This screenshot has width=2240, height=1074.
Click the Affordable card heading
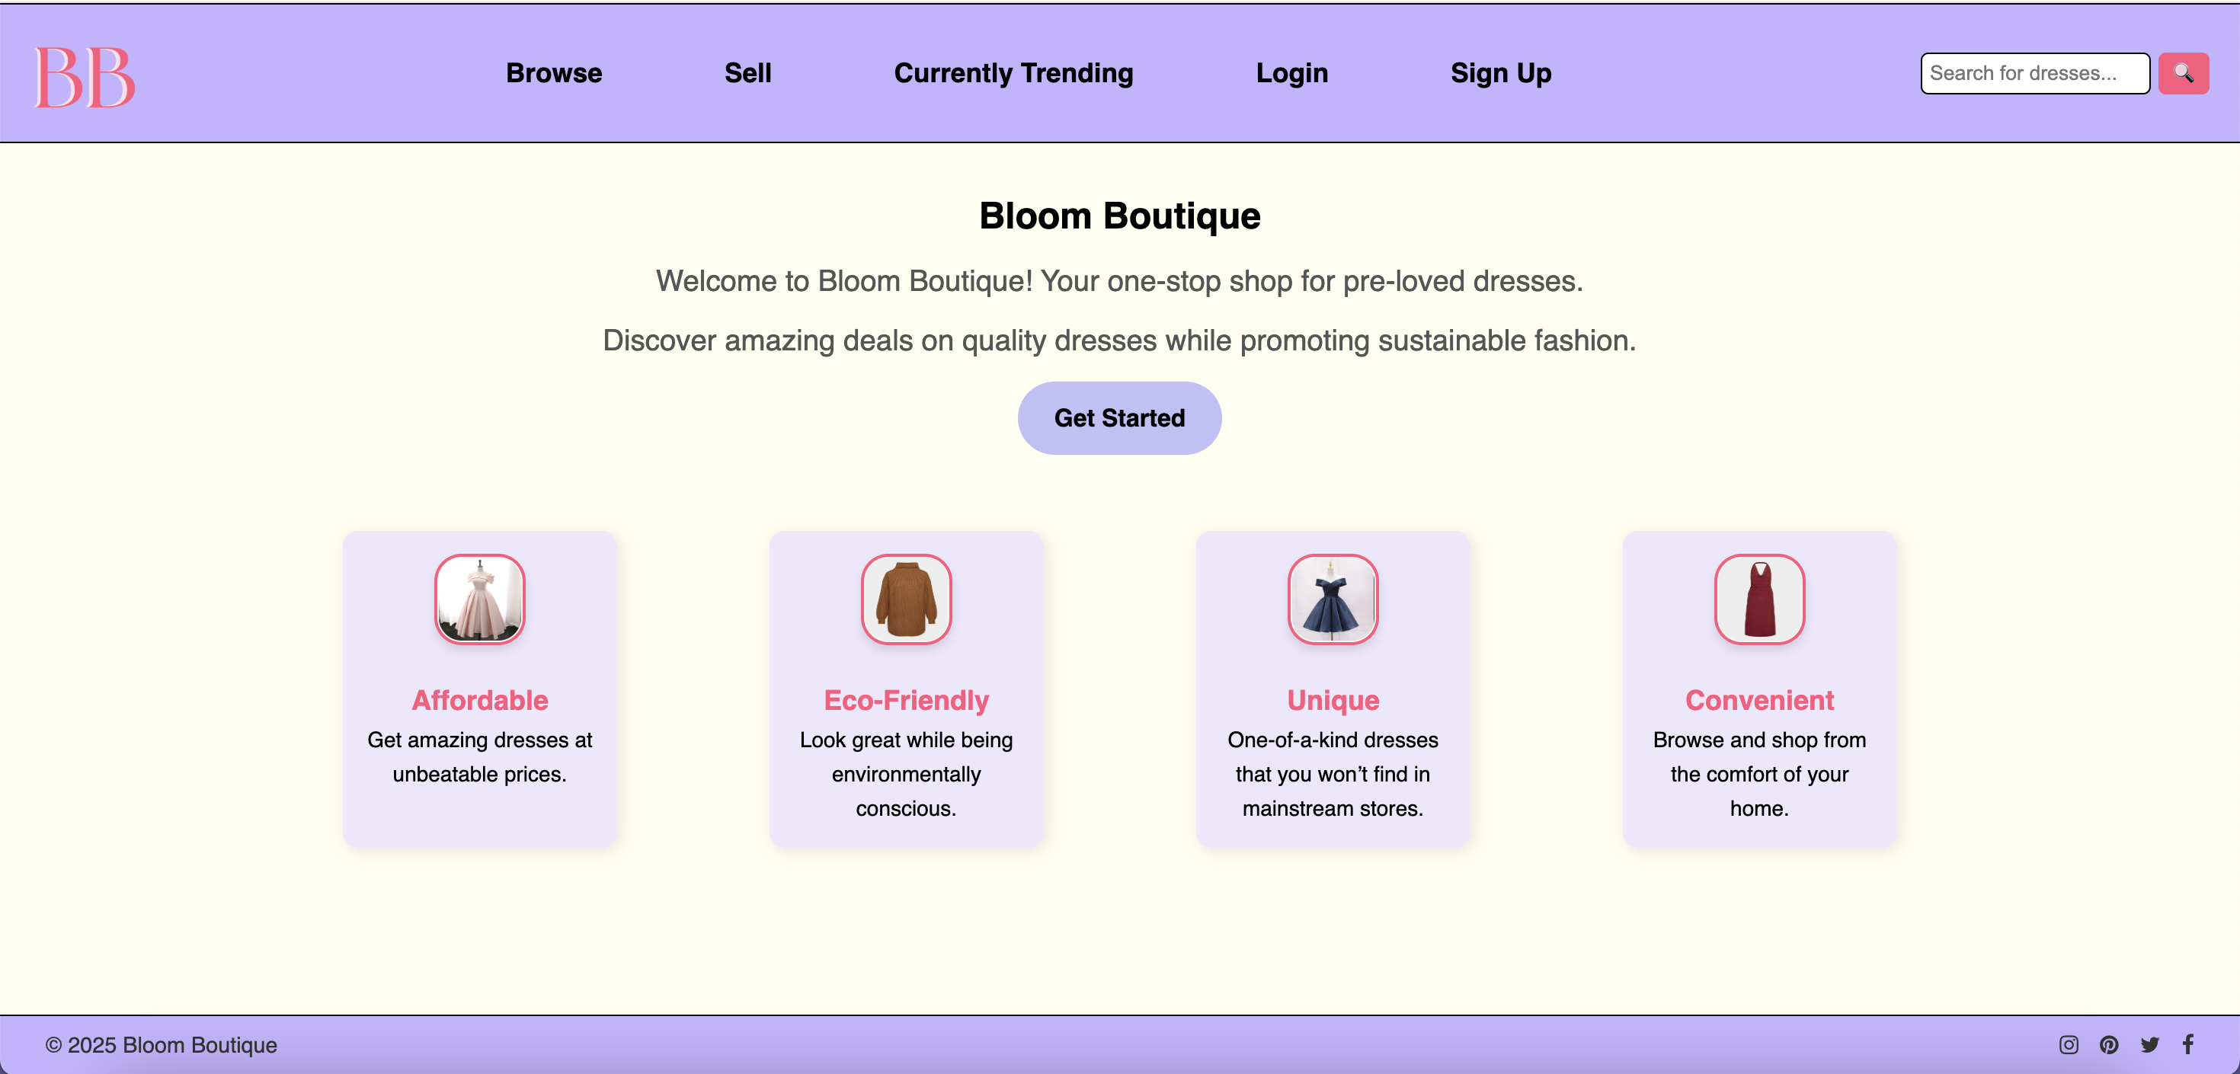click(x=480, y=700)
